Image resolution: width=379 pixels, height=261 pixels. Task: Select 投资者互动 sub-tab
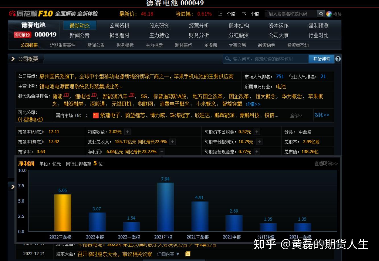298,45
